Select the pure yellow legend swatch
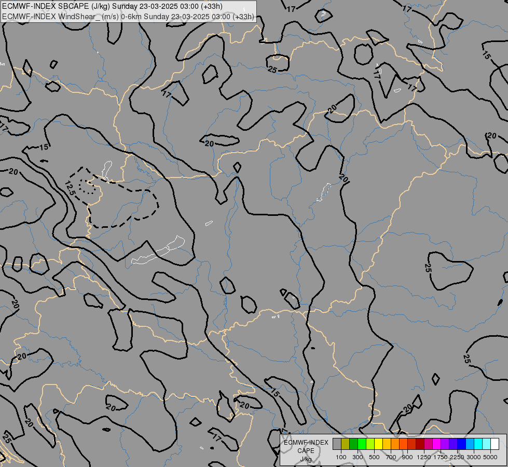 [379, 444]
